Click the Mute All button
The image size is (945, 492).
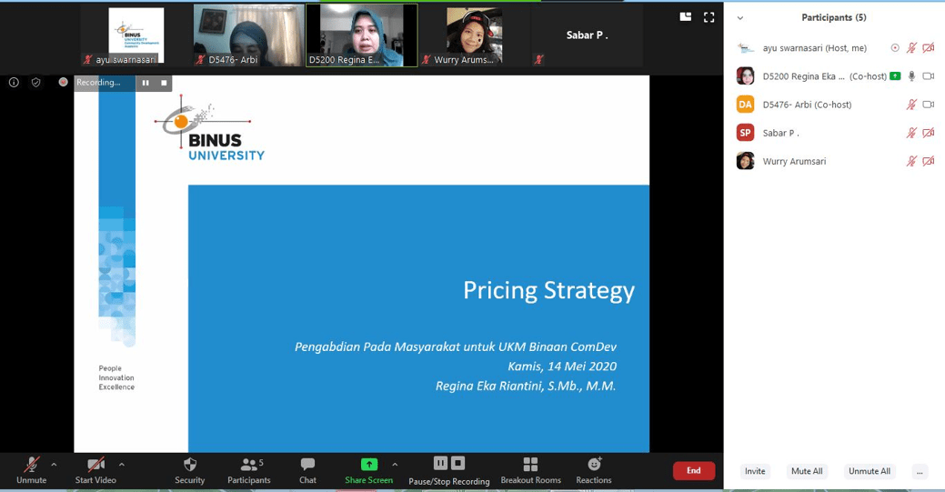[x=806, y=471]
